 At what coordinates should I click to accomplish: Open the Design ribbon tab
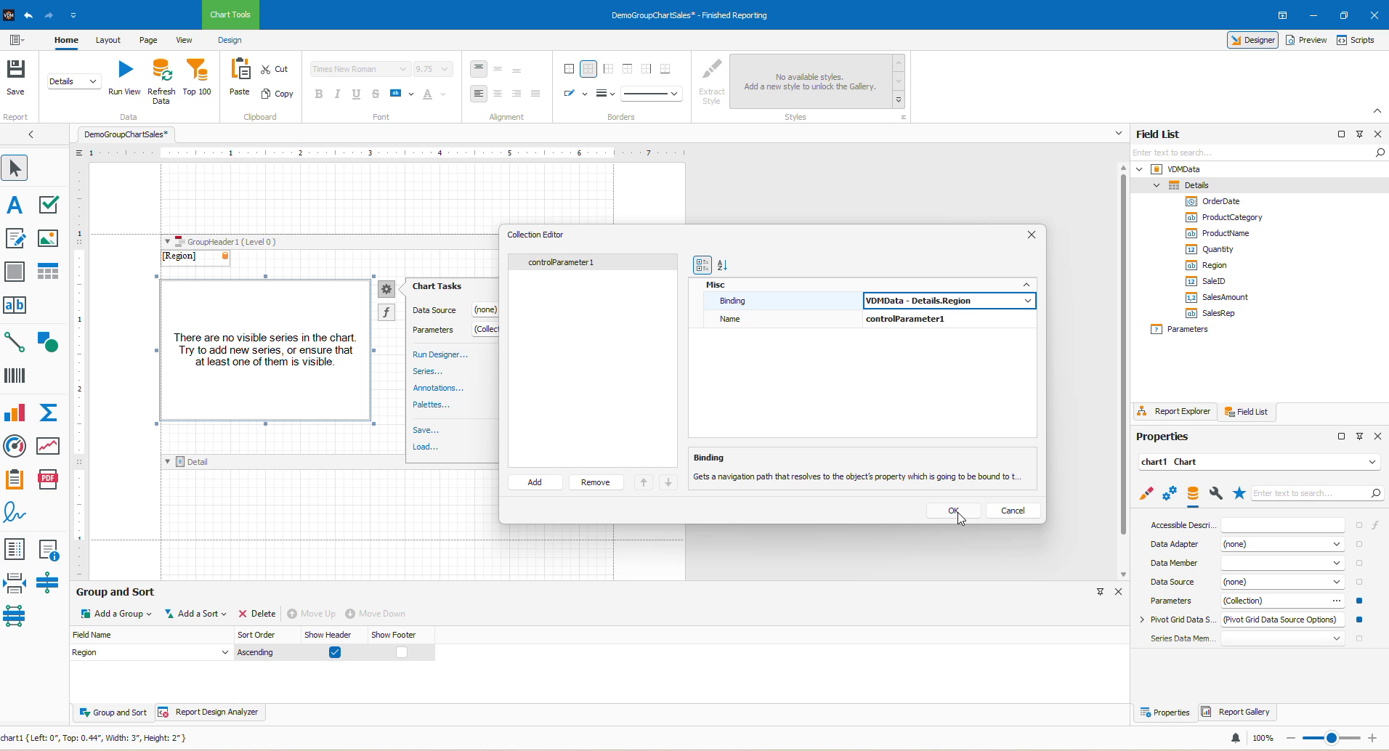(x=230, y=40)
